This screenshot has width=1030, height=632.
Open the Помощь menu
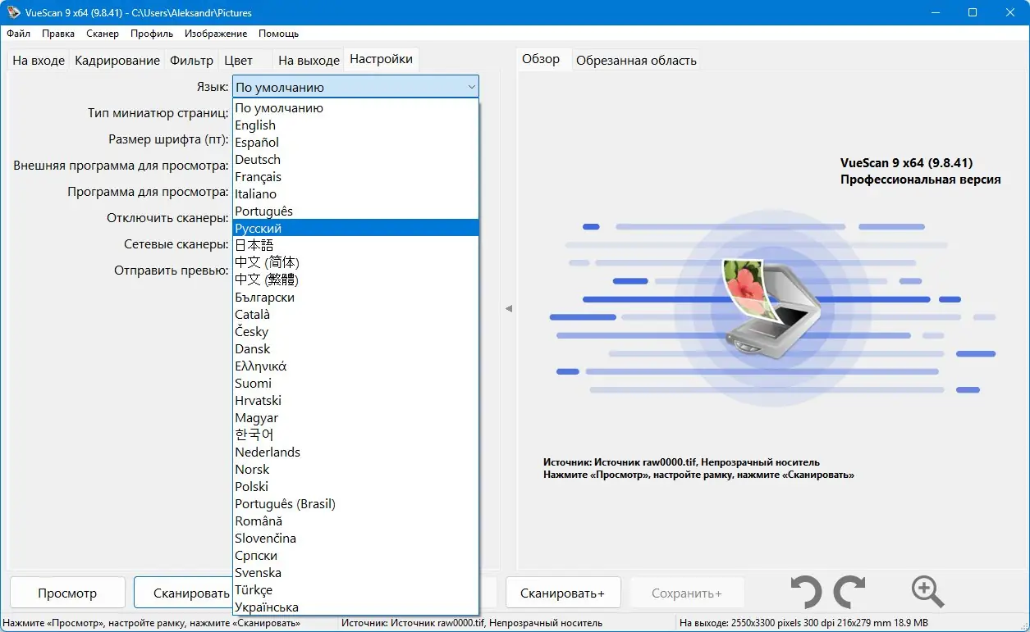click(x=279, y=34)
